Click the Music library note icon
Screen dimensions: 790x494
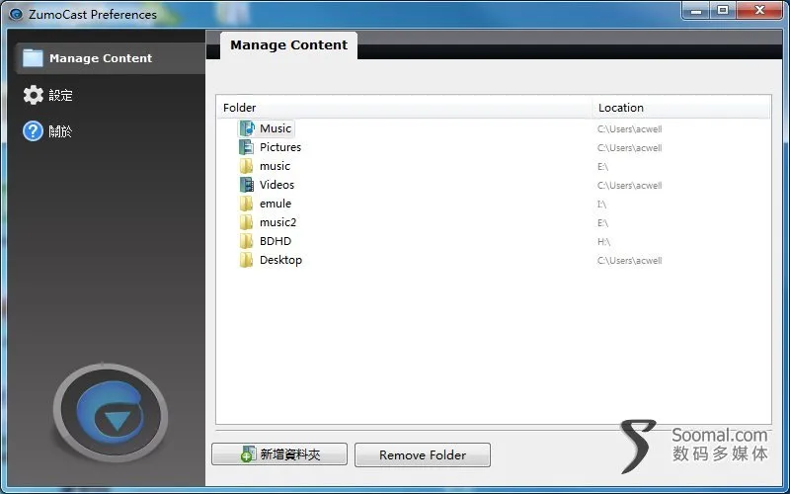[x=246, y=128]
